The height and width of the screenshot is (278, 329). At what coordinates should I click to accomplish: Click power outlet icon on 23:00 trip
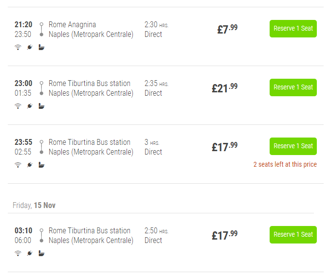30,106
